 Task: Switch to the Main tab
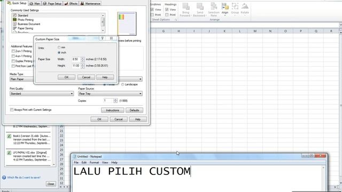coord(35,4)
